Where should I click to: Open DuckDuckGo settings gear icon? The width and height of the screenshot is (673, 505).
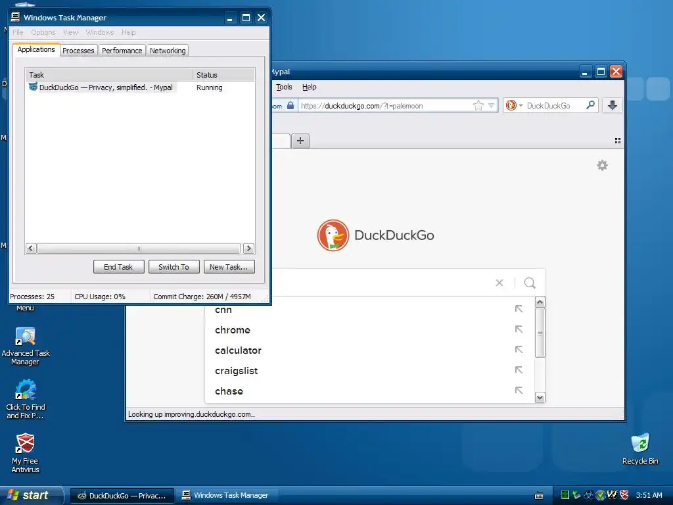(x=602, y=165)
